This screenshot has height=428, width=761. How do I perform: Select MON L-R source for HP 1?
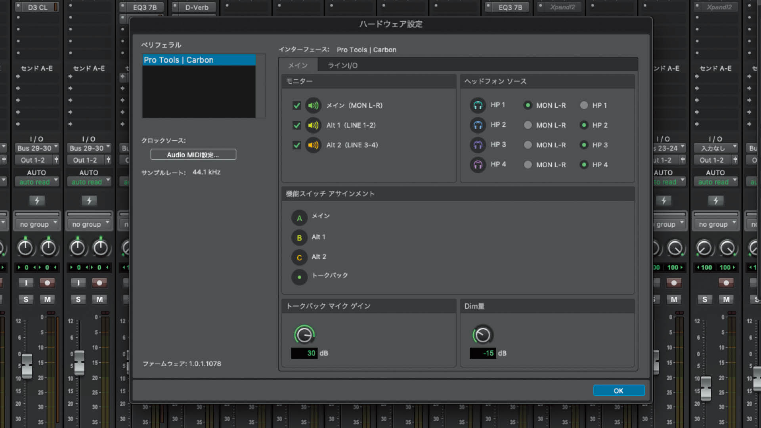528,105
